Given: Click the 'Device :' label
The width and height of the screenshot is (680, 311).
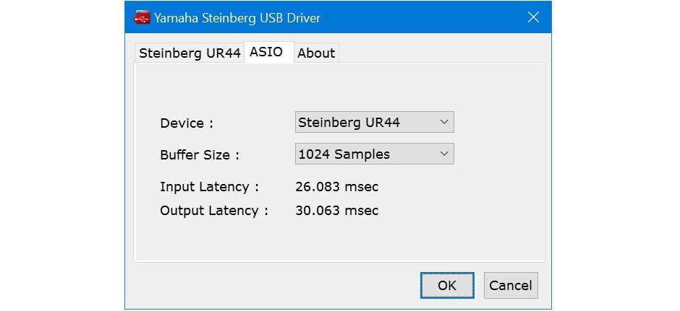Looking at the screenshot, I should pos(187,123).
